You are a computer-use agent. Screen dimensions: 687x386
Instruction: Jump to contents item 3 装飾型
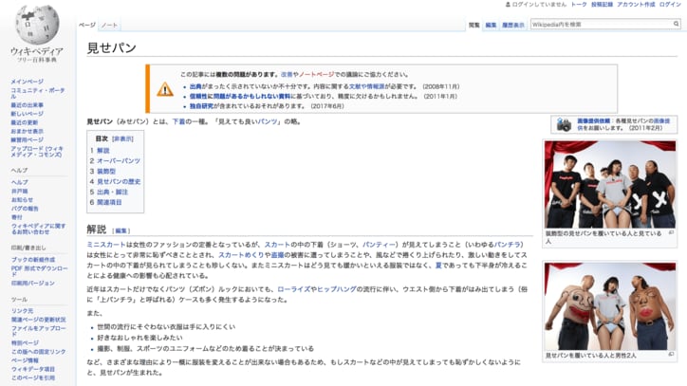pos(106,172)
